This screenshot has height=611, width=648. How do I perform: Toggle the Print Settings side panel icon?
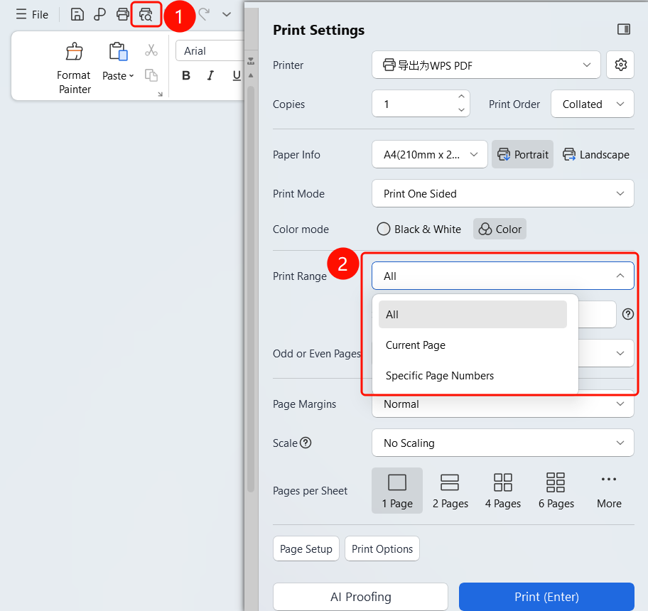coord(624,29)
